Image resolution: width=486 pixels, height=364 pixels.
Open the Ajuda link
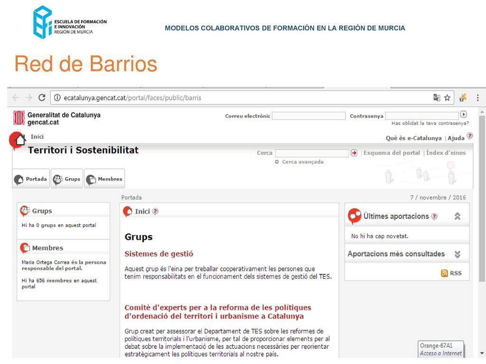(456, 138)
